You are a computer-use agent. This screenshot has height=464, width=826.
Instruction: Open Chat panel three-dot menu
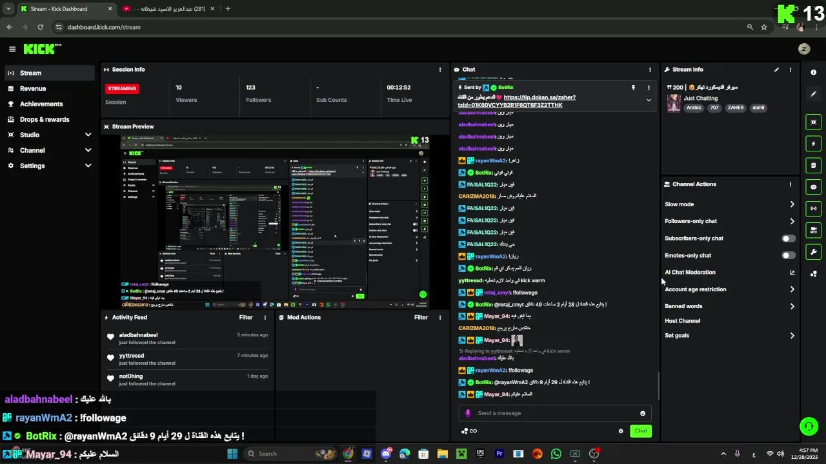650,70
